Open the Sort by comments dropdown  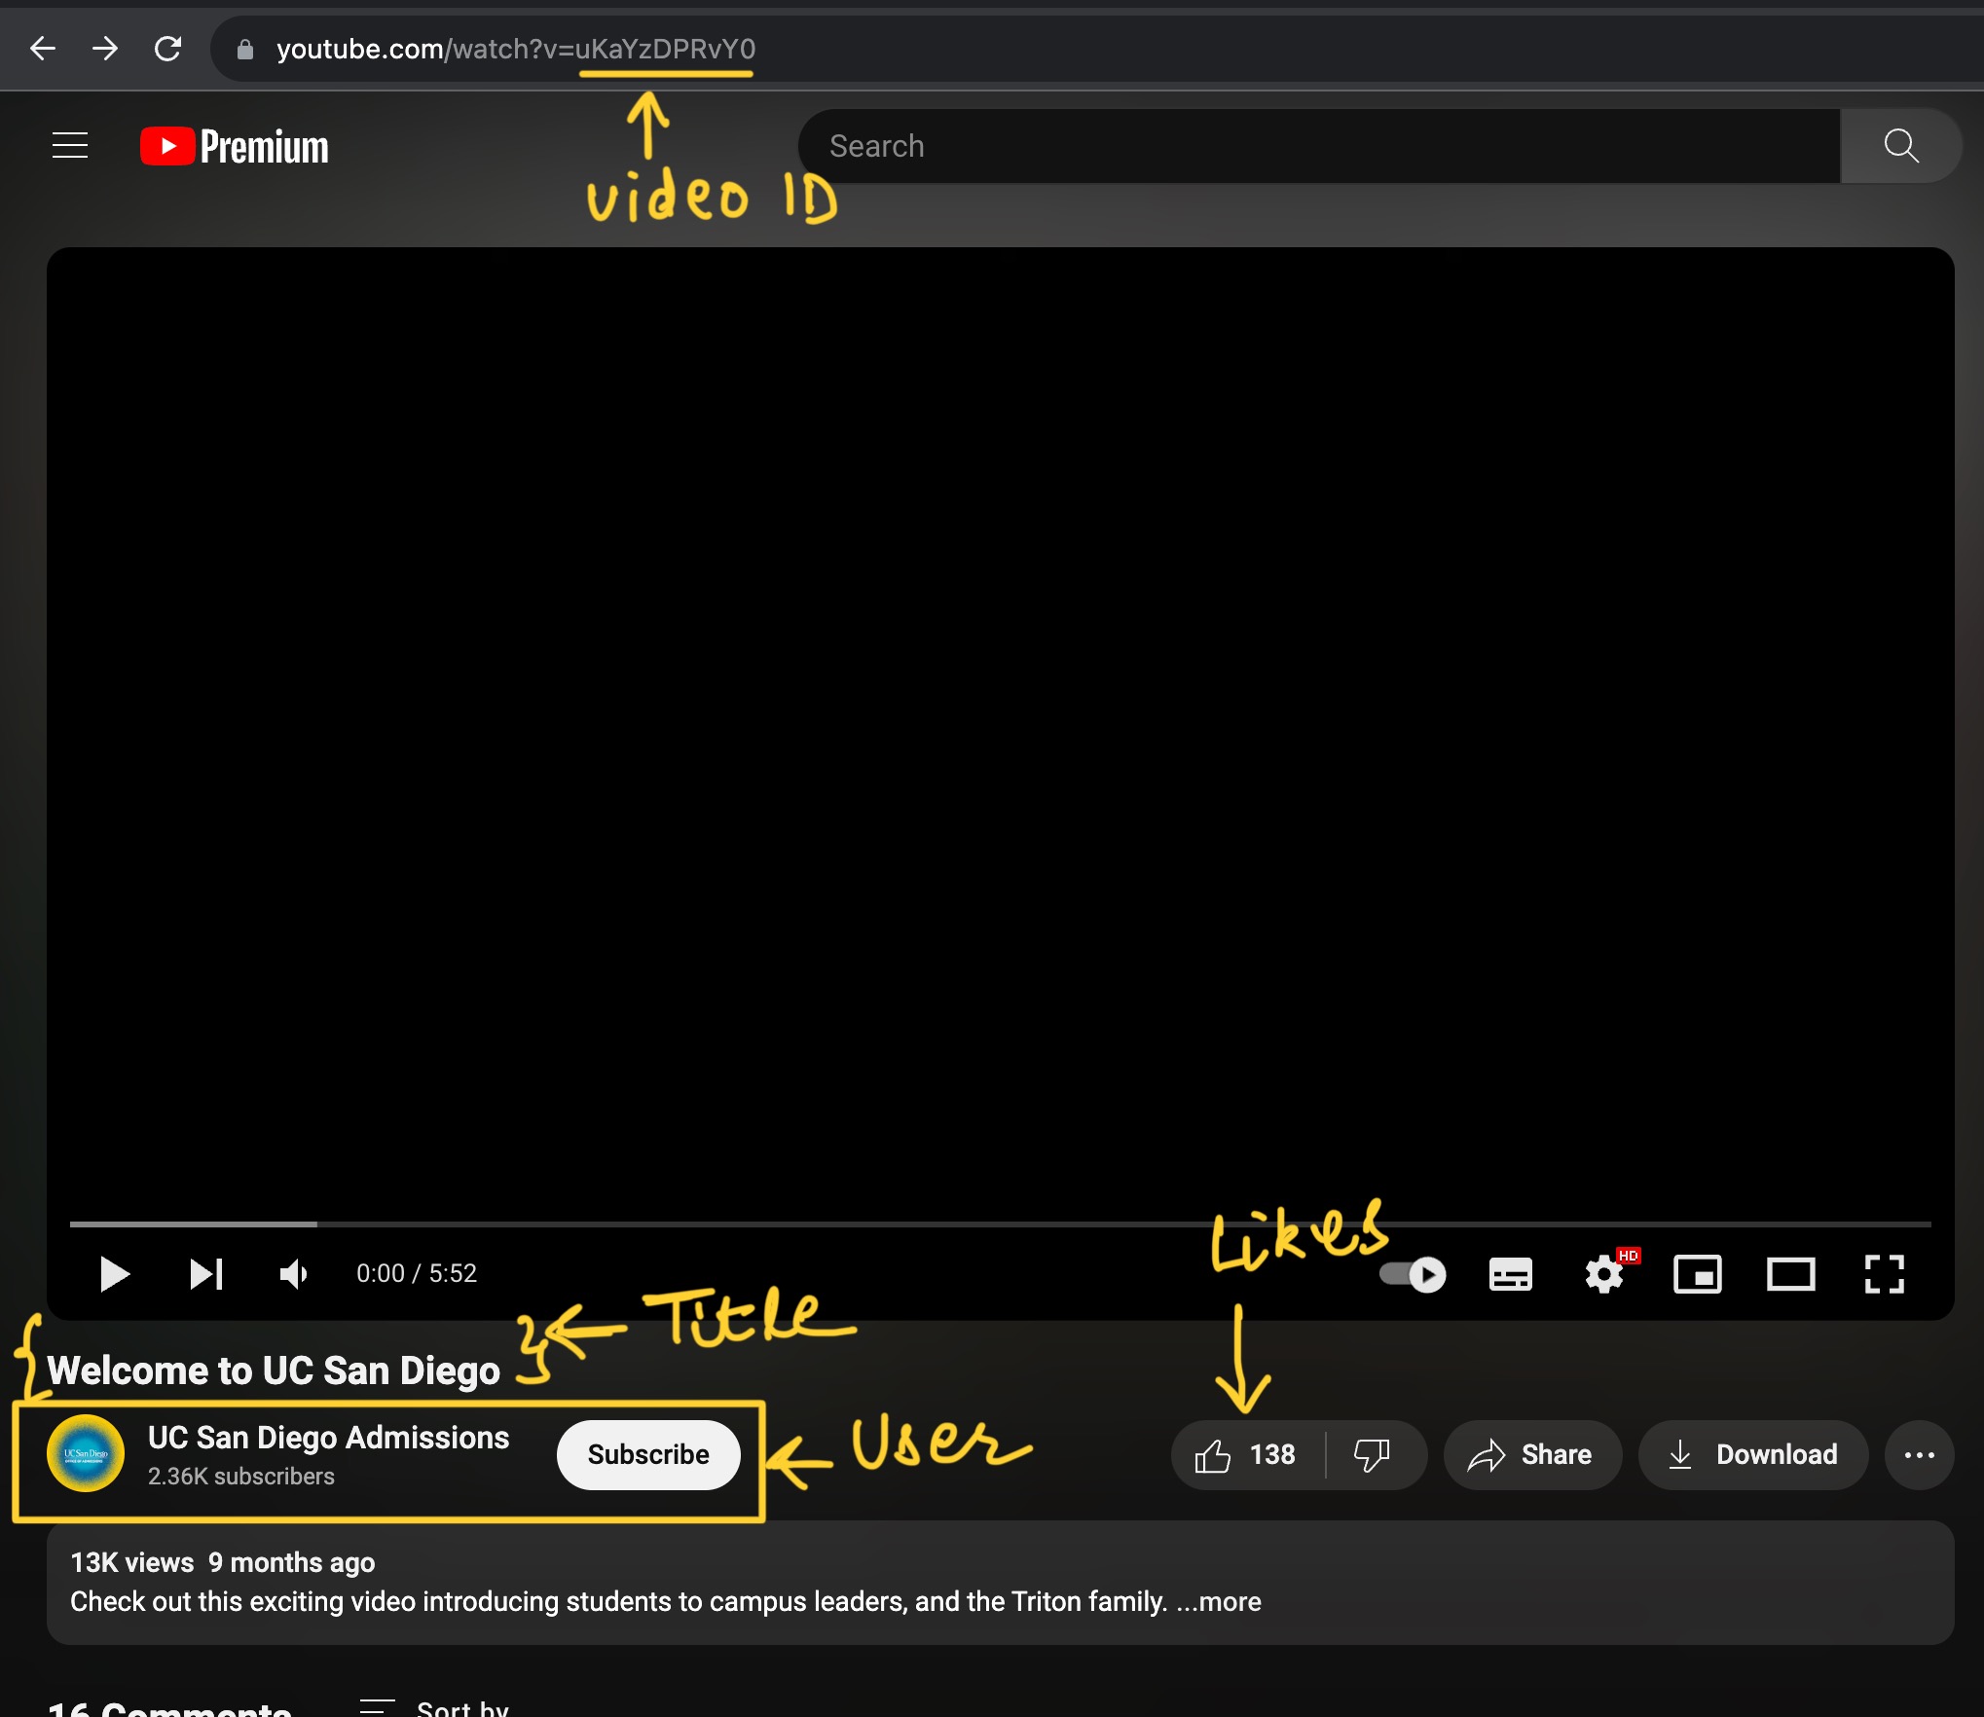click(434, 1707)
